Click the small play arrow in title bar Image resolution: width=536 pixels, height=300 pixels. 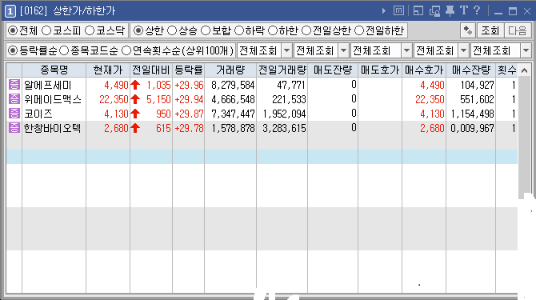pyautogui.click(x=384, y=11)
